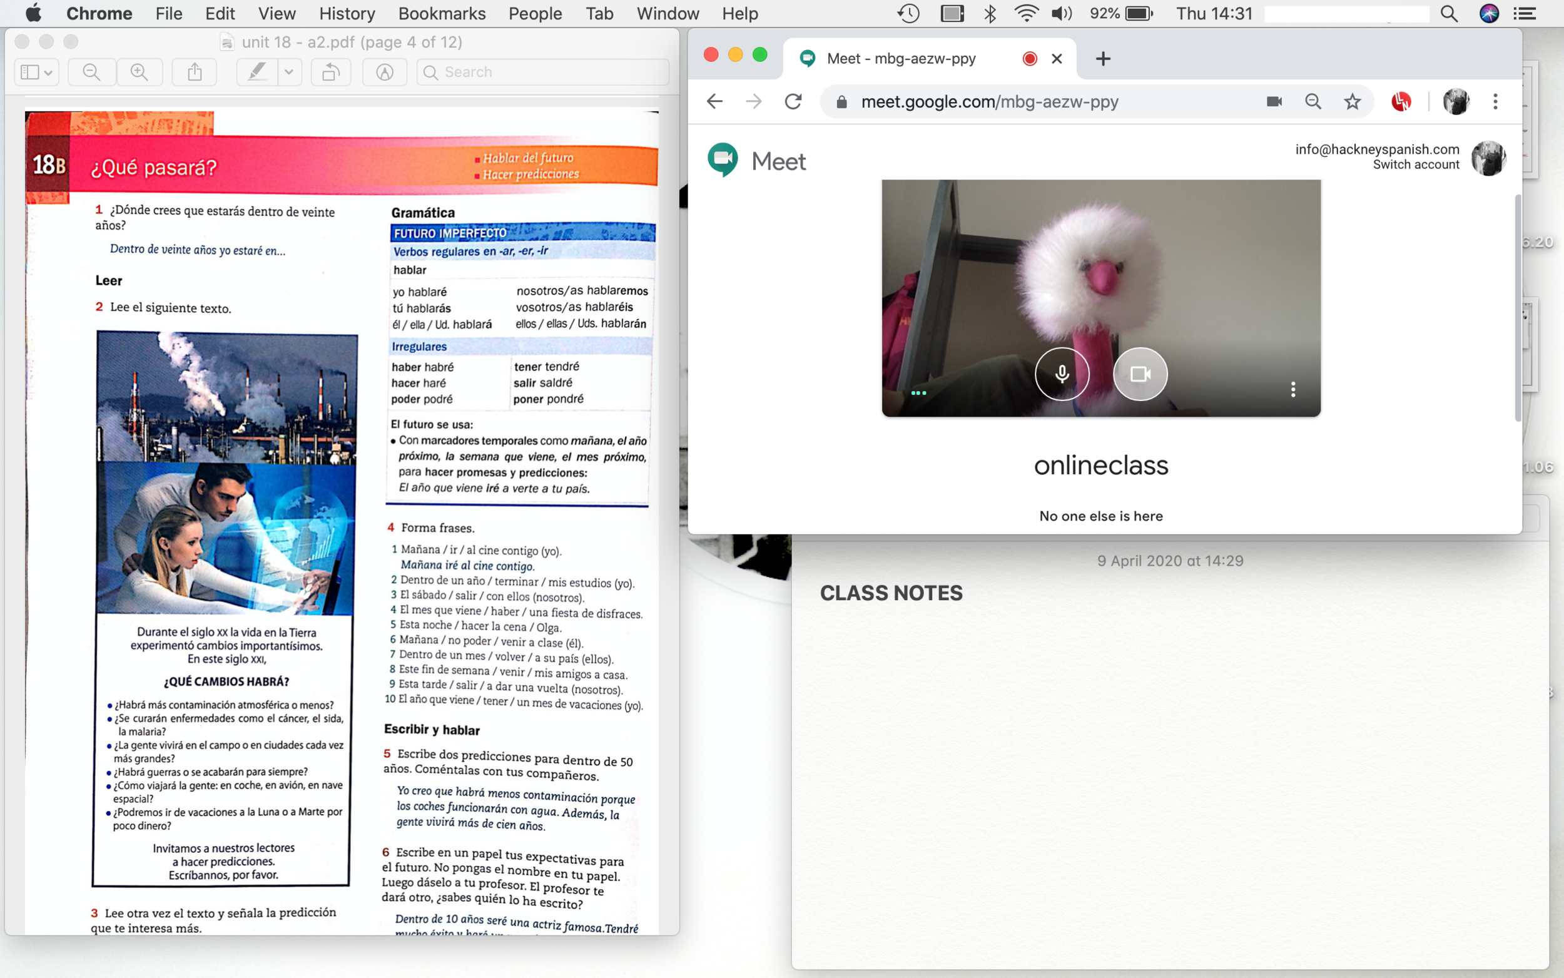The image size is (1564, 978).
Task: Click the Meet page vertical scrollbar
Action: 1518,307
